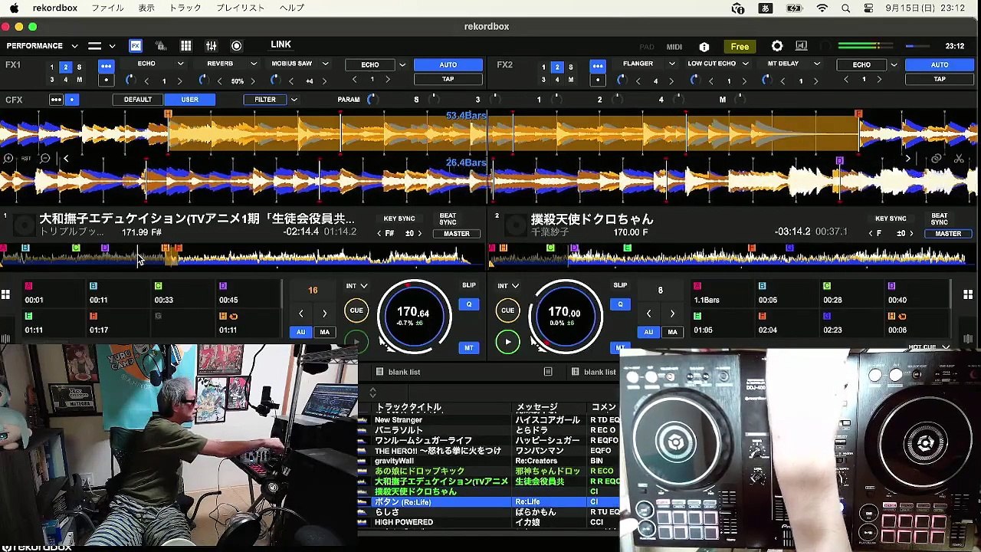
Task: Open the Wi-Fi menu bar icon
Action: click(822, 8)
